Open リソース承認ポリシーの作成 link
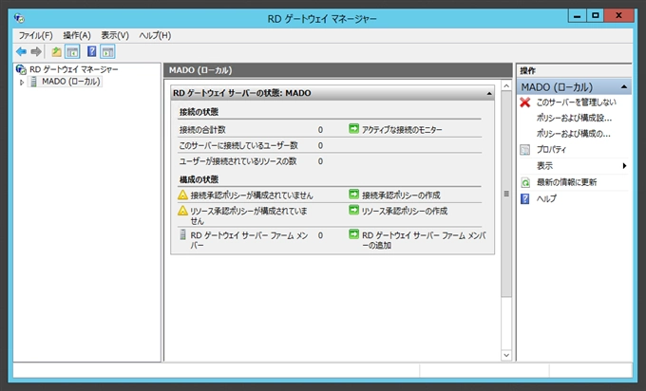This screenshot has width=646, height=391. pyautogui.click(x=405, y=211)
